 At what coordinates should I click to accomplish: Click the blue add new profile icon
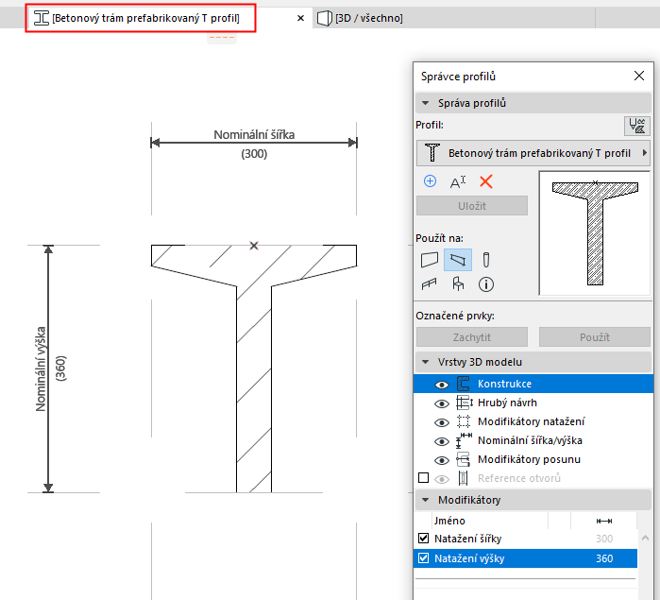[431, 181]
